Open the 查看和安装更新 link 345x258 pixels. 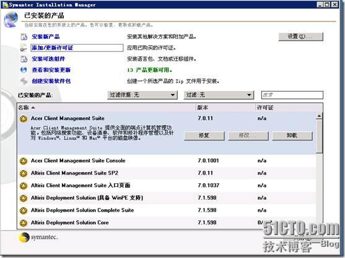pos(51,70)
